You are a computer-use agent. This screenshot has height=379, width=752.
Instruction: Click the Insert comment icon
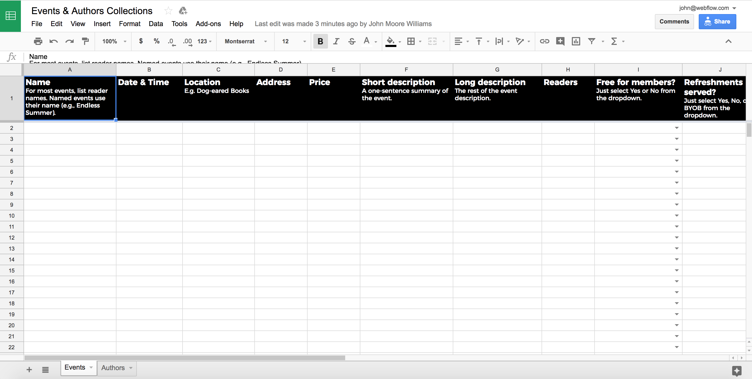[560, 42]
